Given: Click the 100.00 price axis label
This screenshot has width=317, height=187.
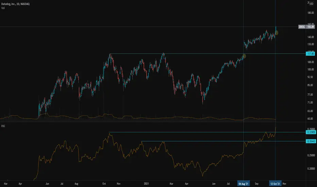Looking at the screenshot, I should (311, 69).
